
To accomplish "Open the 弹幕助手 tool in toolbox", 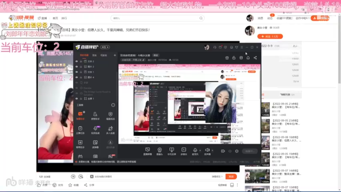I will click(80, 116).
